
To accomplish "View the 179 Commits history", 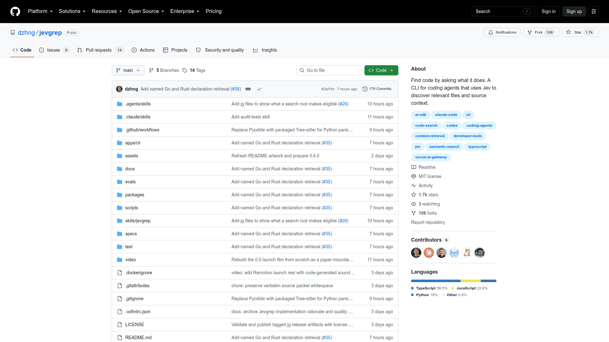I will tap(377, 89).
